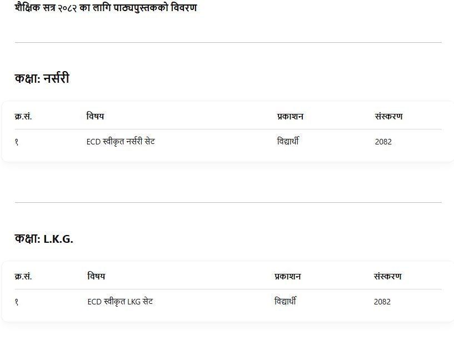Click प्रकाशन column header in L.K.G. table
The width and height of the screenshot is (454, 340).
tap(287, 277)
